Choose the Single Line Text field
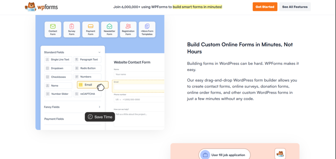Viewport: 336px width, 159px height. point(58,60)
